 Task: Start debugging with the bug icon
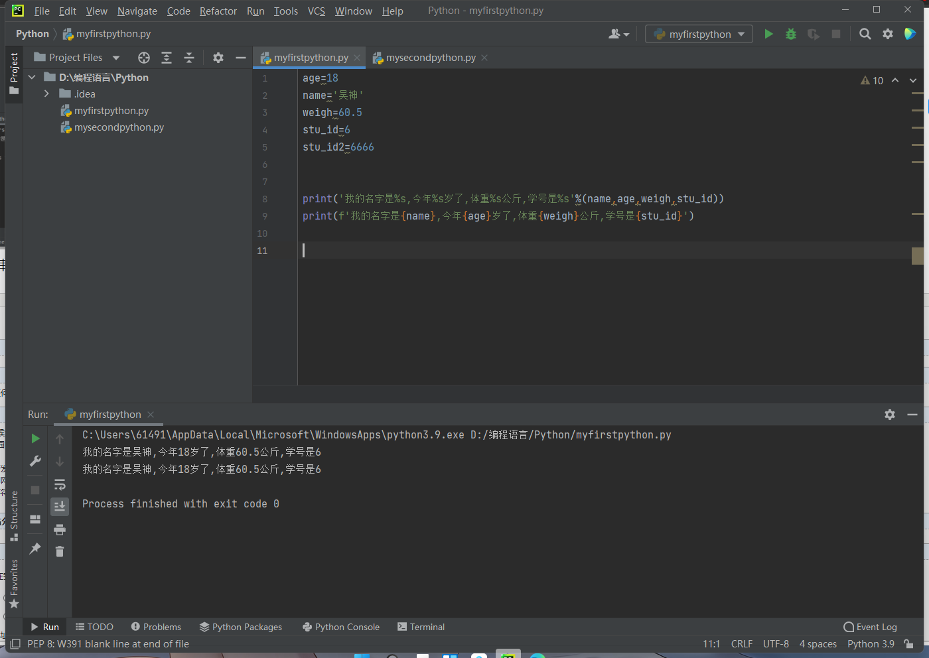[x=790, y=34]
